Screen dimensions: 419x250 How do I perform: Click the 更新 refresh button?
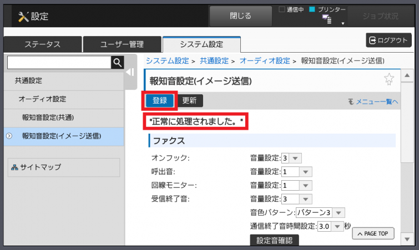click(190, 101)
